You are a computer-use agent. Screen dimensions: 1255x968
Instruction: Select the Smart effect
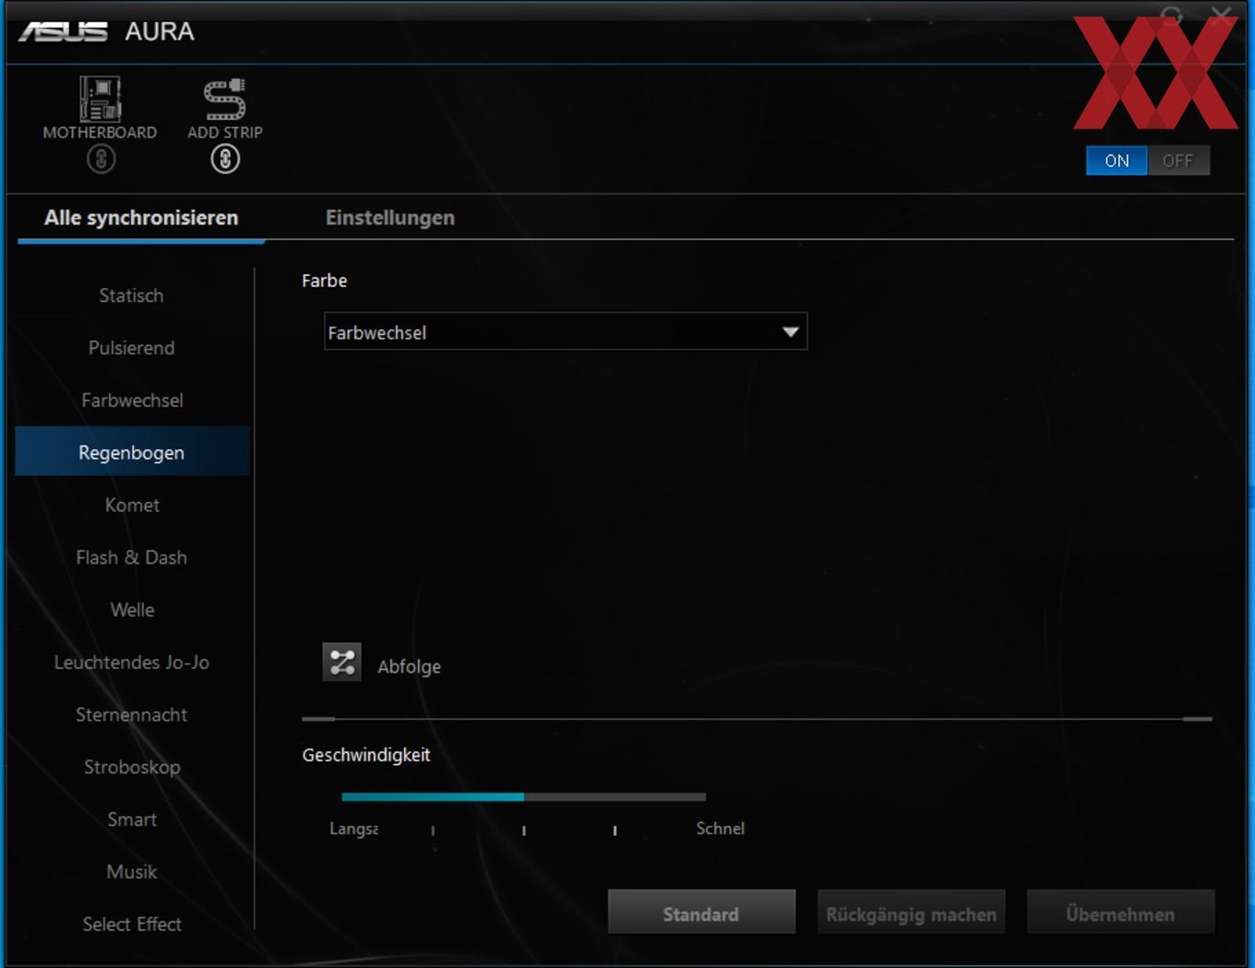pyautogui.click(x=131, y=819)
